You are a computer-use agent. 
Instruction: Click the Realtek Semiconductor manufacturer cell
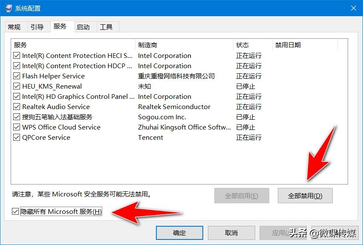click(x=174, y=107)
